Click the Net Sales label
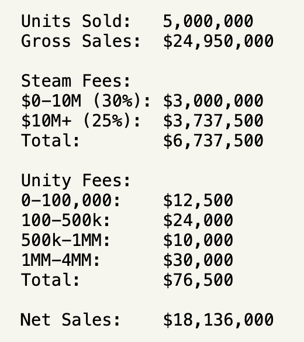 pos(70,320)
